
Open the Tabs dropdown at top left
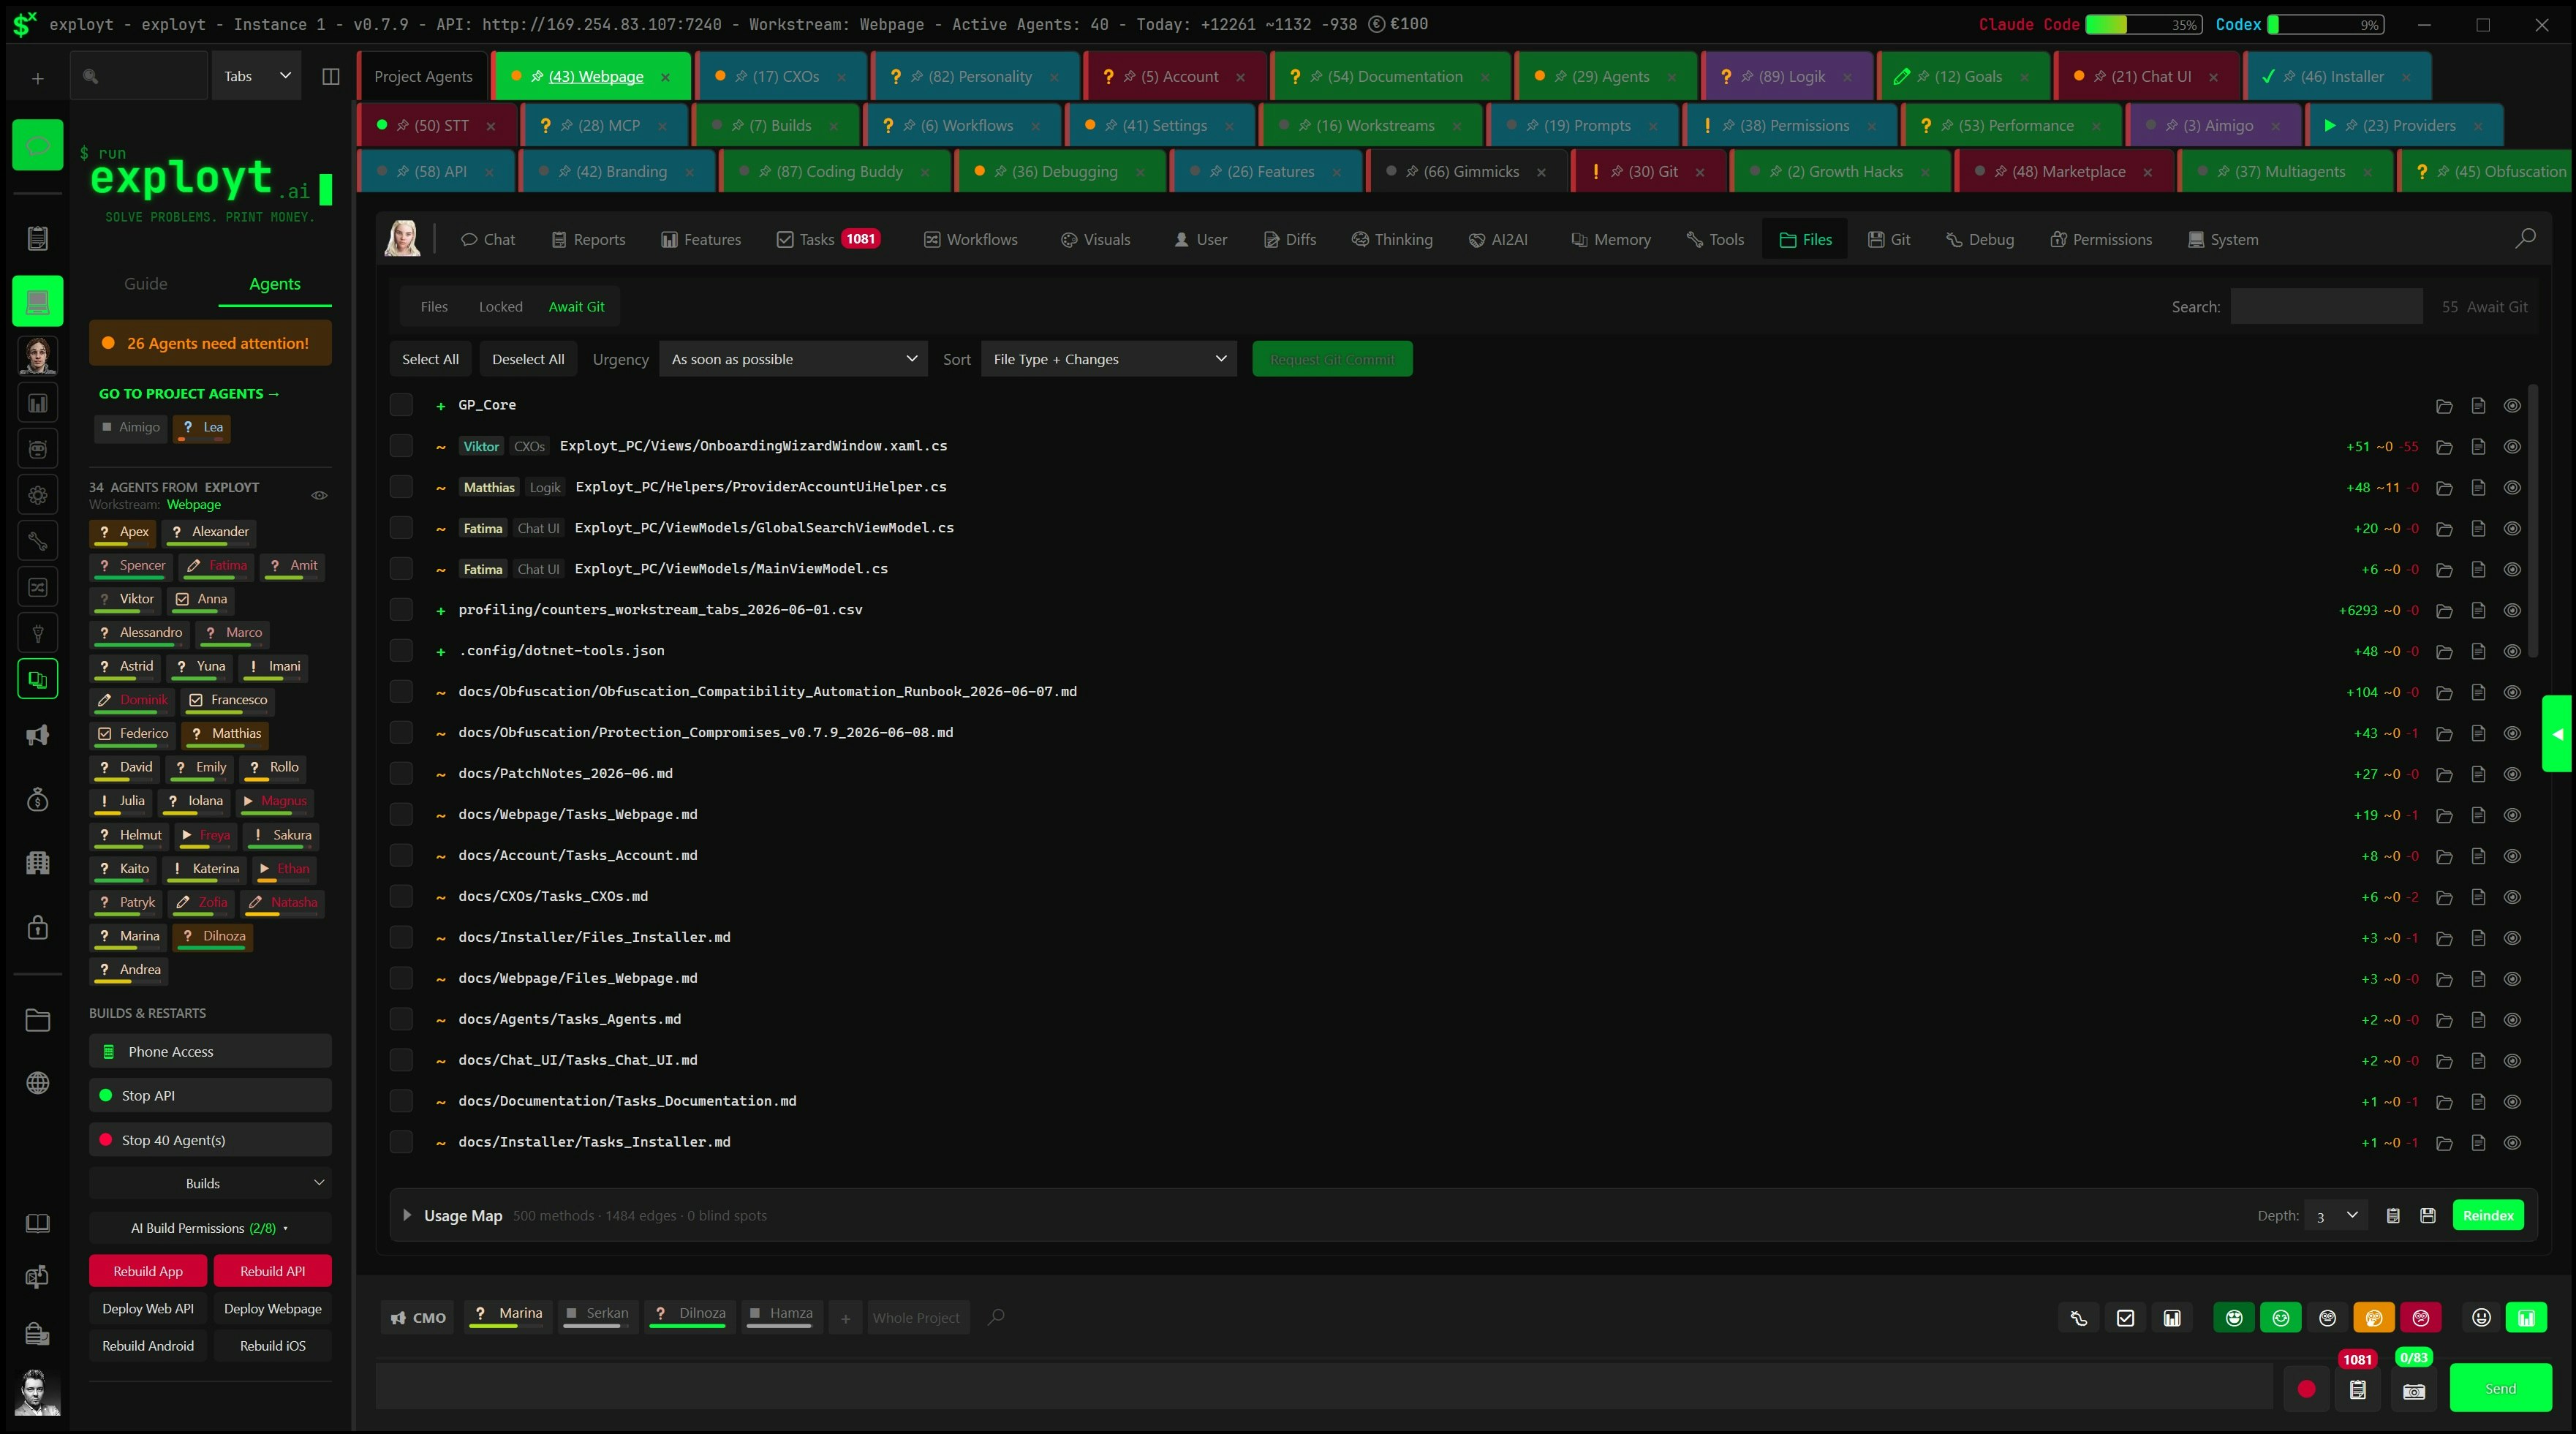(x=257, y=76)
